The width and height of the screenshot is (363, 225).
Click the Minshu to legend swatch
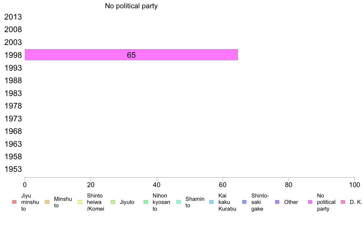pyautogui.click(x=47, y=202)
